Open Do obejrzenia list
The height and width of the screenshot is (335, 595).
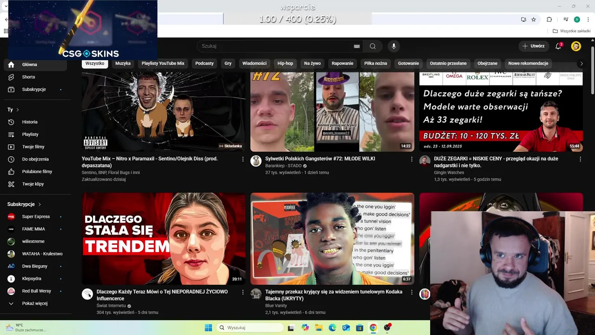pos(35,159)
